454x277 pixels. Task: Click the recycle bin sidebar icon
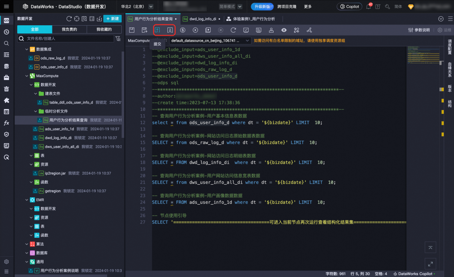(x=6, y=89)
